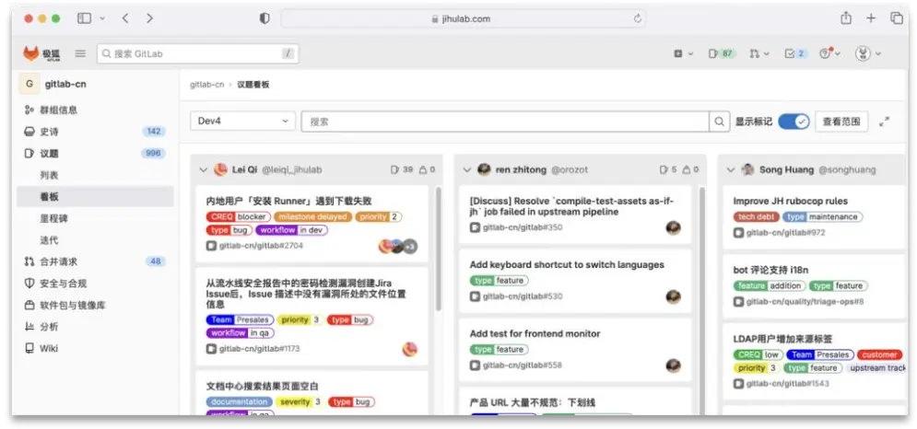The height and width of the screenshot is (429, 917).
Task: Toggle the 显示标记 switch off
Action: (x=793, y=122)
